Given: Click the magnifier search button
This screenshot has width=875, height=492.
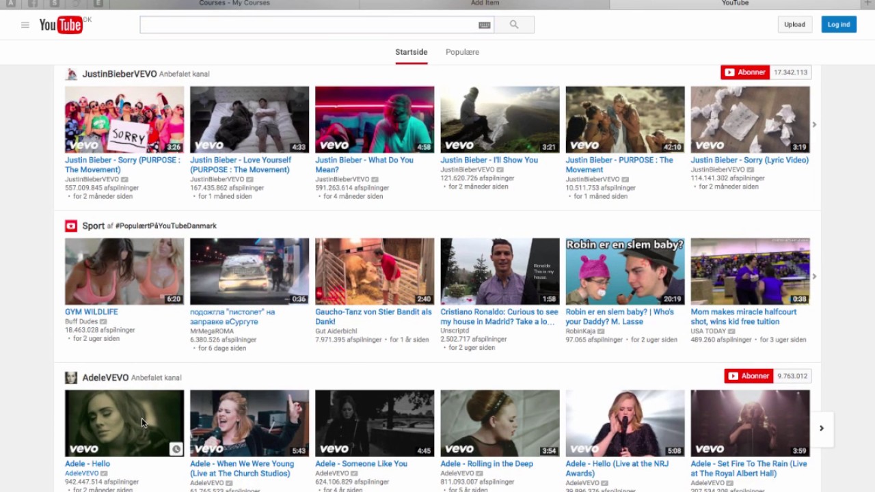Looking at the screenshot, I should (514, 25).
